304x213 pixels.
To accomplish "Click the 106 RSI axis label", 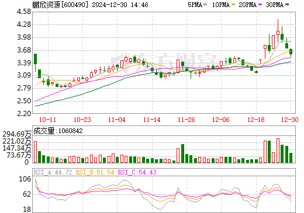I will click(x=25, y=179).
